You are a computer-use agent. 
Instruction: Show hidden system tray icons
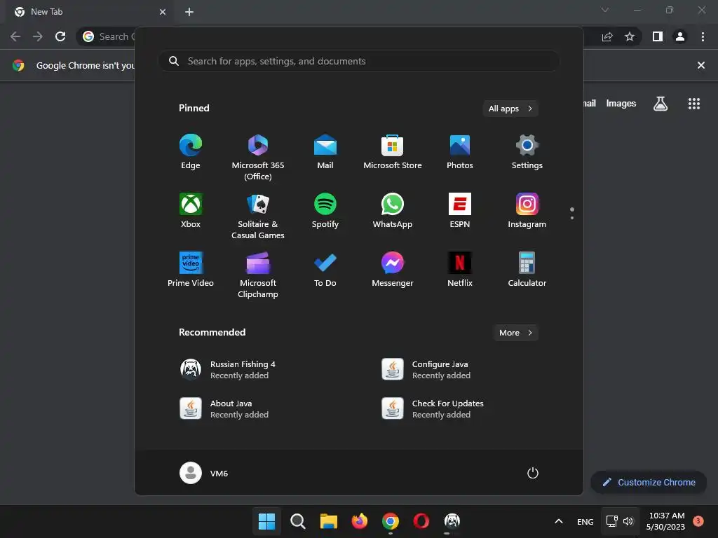559,521
